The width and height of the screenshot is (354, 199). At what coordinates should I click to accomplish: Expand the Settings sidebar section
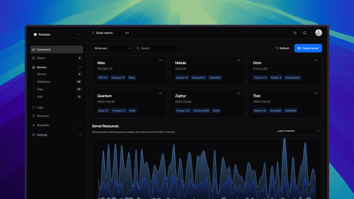pos(57,135)
